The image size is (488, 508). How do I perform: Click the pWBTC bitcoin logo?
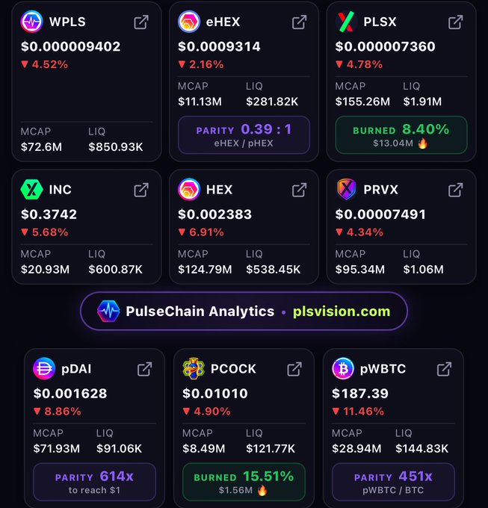coord(343,369)
